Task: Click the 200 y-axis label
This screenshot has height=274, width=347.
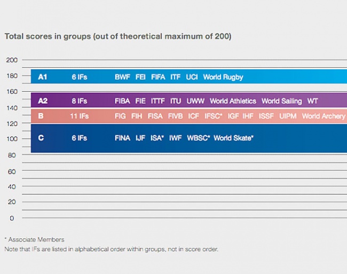Action: (12, 60)
